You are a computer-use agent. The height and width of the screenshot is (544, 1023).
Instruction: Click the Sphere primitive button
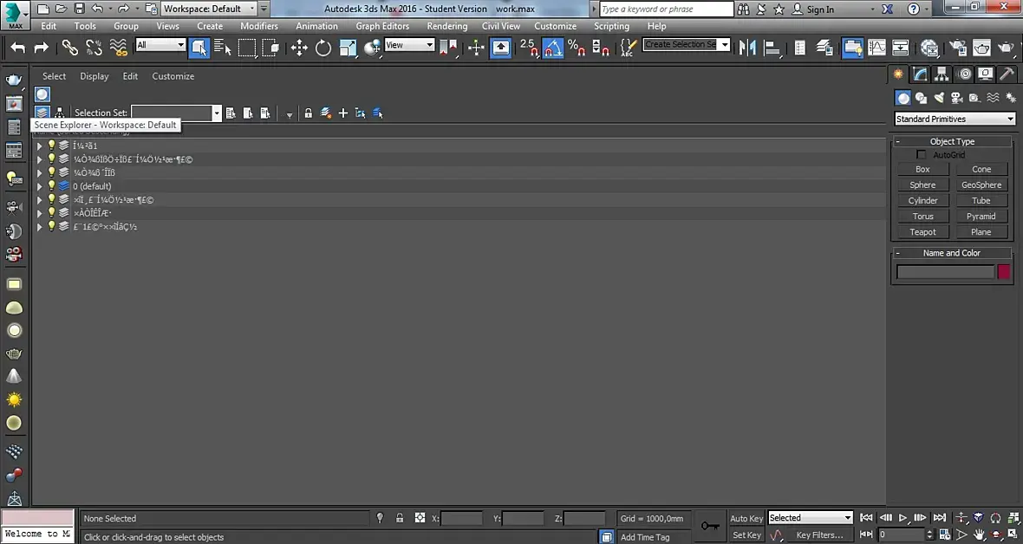(922, 185)
